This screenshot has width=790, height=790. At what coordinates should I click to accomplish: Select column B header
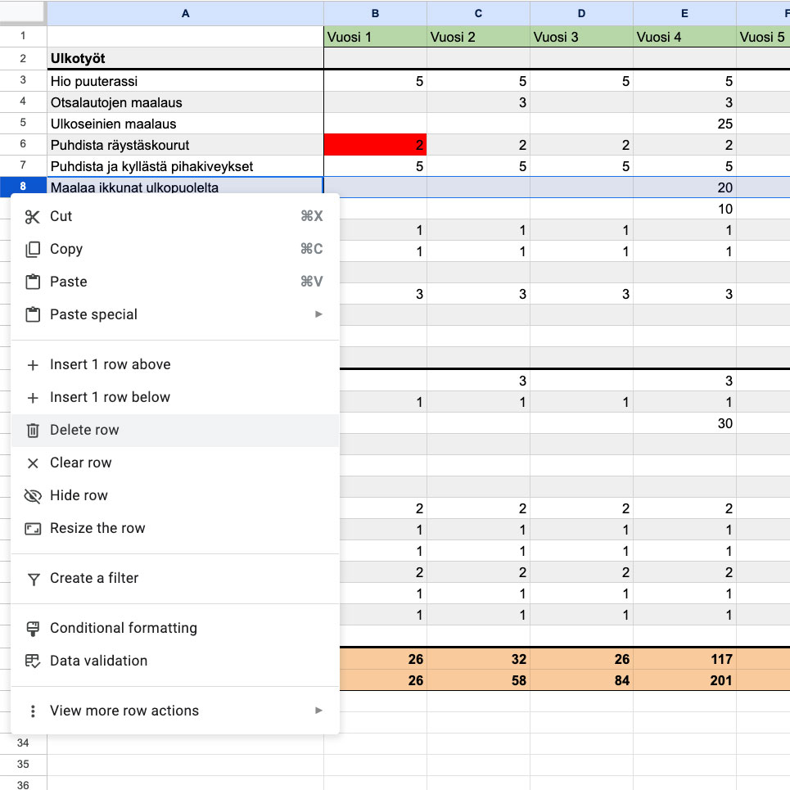click(375, 13)
